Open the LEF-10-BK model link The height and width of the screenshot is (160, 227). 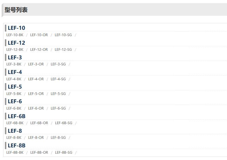click(15, 35)
